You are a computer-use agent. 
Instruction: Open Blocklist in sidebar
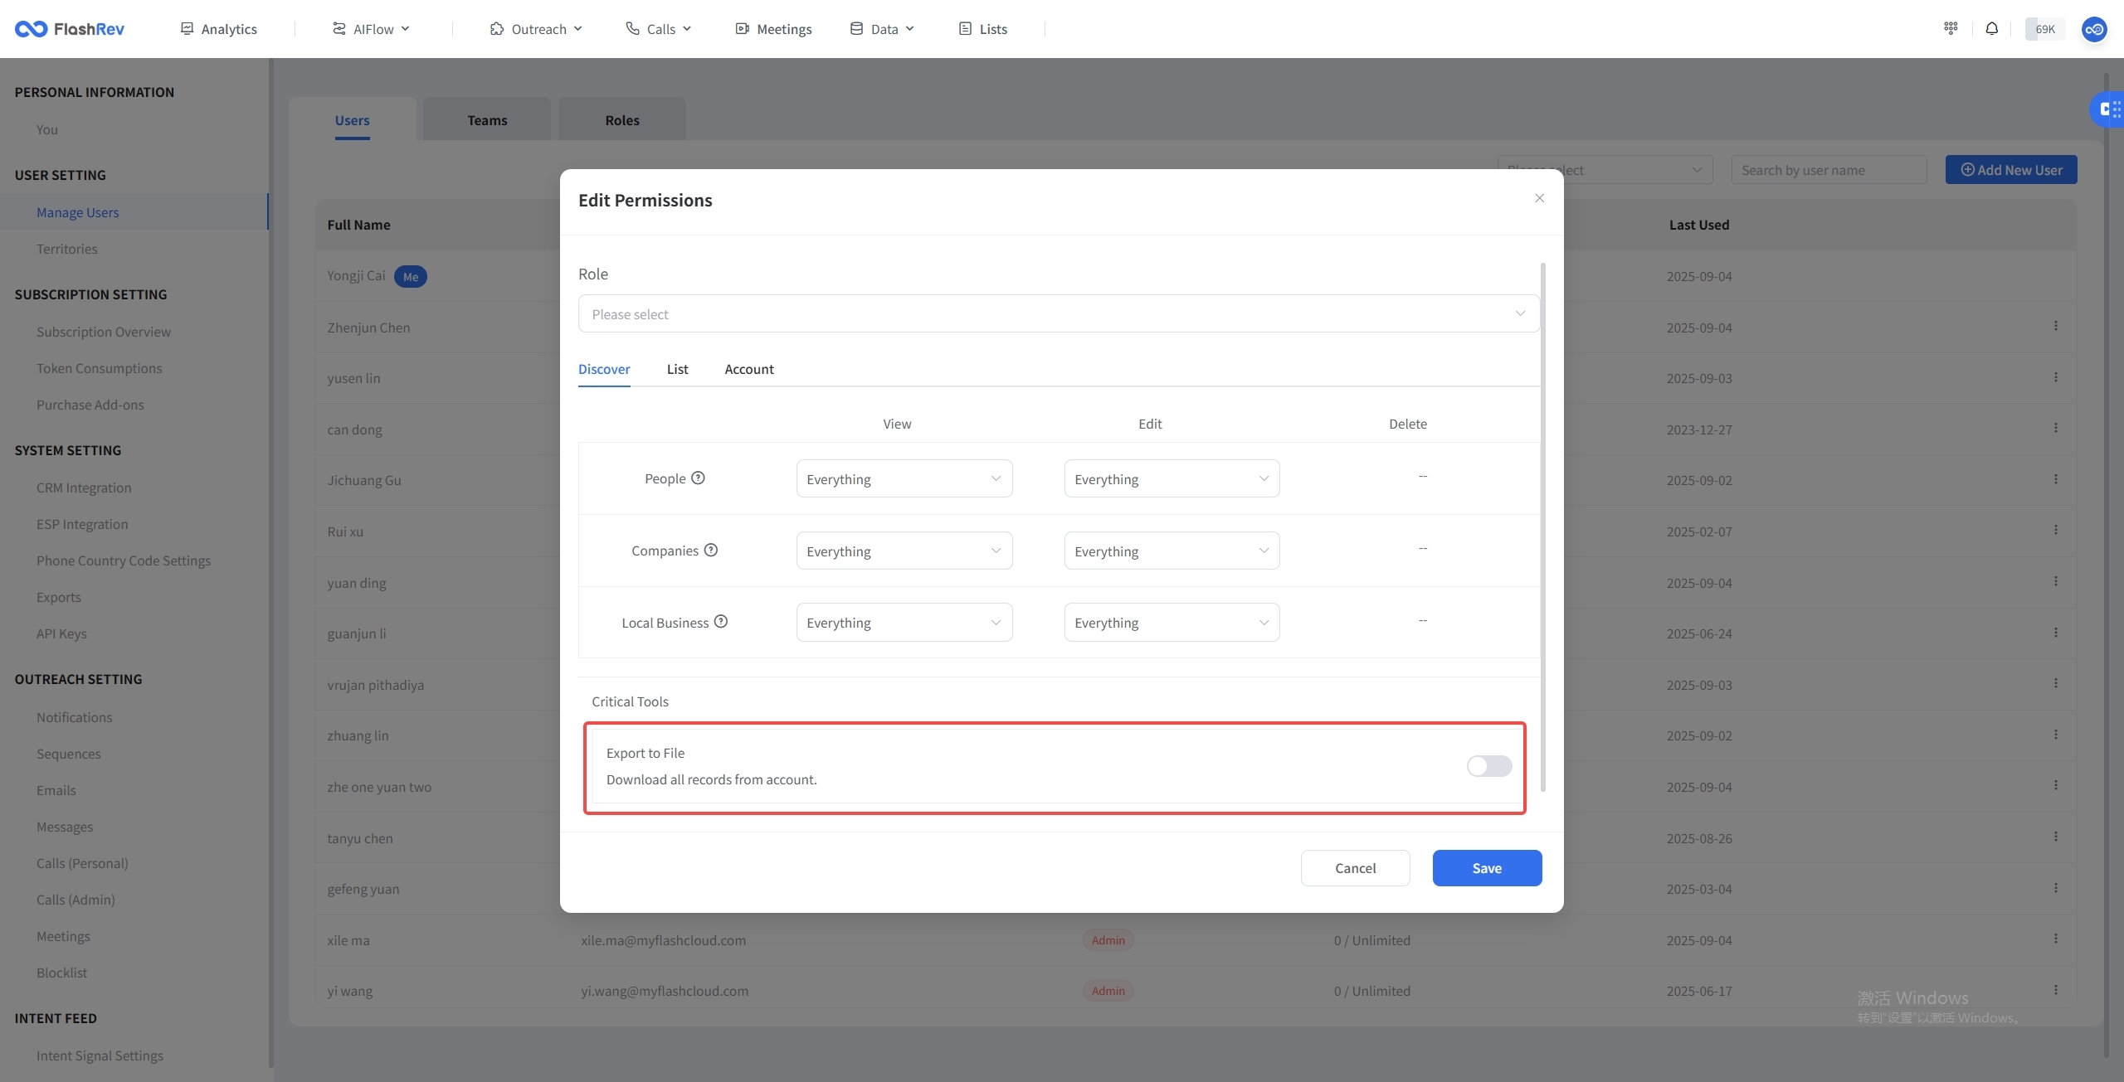tap(61, 973)
